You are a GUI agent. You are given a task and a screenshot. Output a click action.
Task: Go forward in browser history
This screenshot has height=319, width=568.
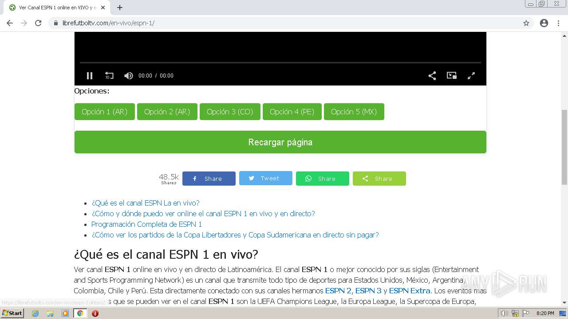[x=24, y=23]
